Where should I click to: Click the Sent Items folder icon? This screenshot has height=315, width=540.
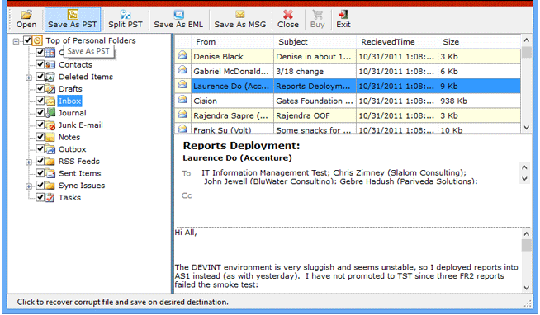(x=50, y=173)
